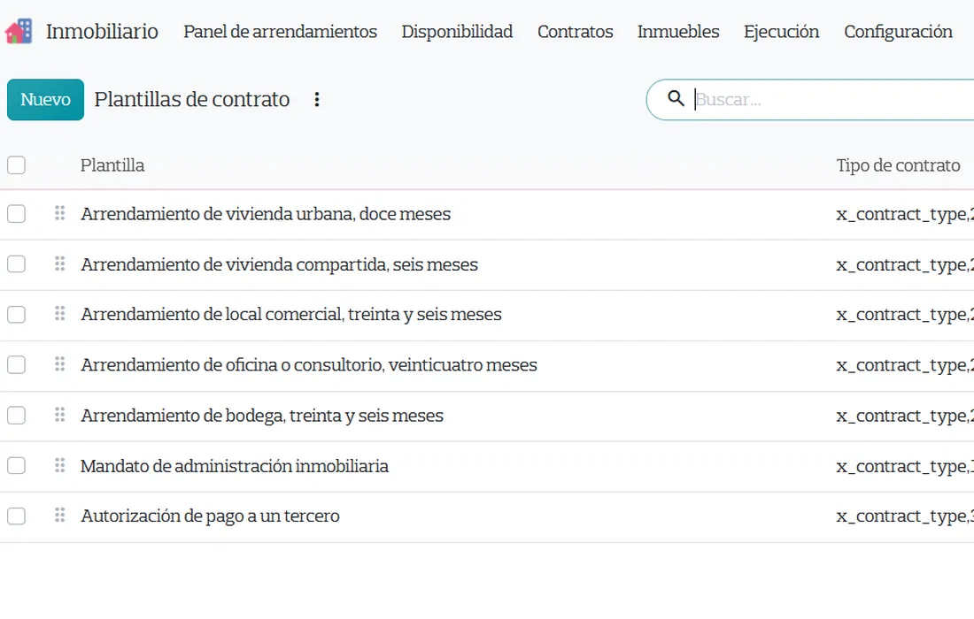Click the Inmobiliario app title
Viewport: 974px width, 619px height.
[102, 31]
